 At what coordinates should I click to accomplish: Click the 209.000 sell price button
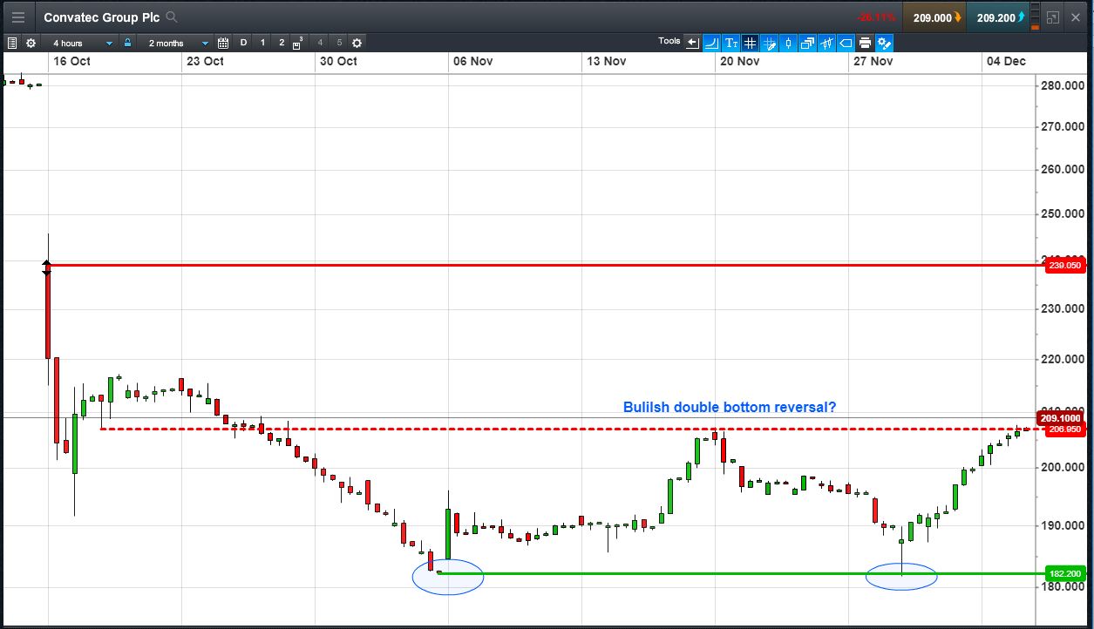934,17
